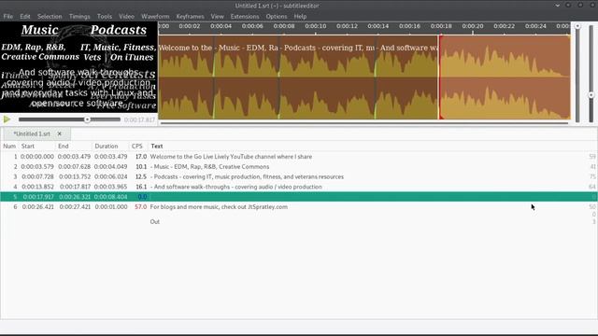The image size is (598, 336).
Task: Click the waveform segment labeled 'Welcome to the'
Action: 185,77
